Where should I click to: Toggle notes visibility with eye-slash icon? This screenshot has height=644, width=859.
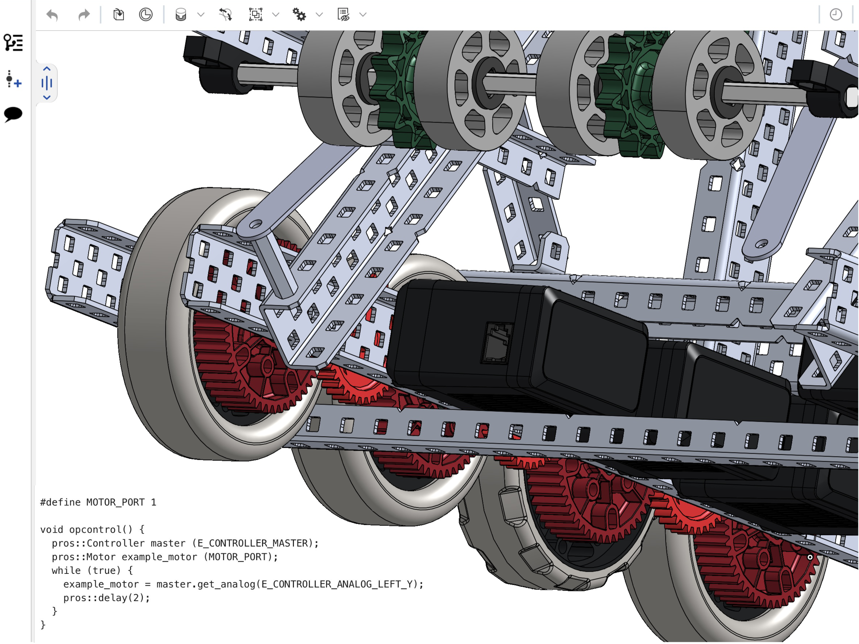[x=343, y=15]
